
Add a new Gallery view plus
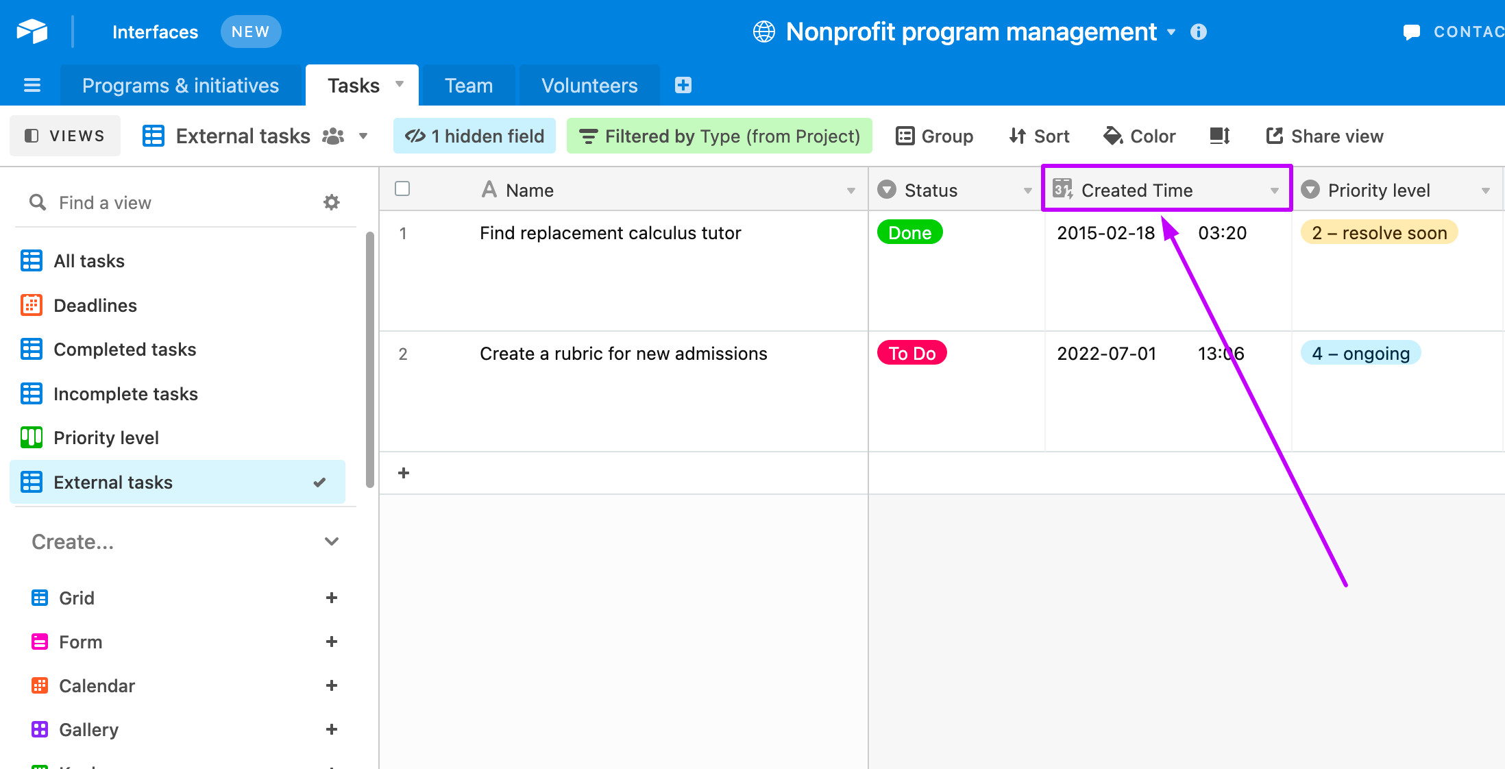(332, 729)
